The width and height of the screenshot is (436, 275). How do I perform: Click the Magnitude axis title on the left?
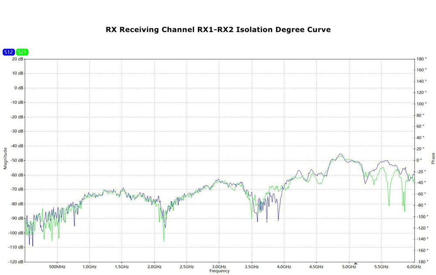tap(5, 158)
